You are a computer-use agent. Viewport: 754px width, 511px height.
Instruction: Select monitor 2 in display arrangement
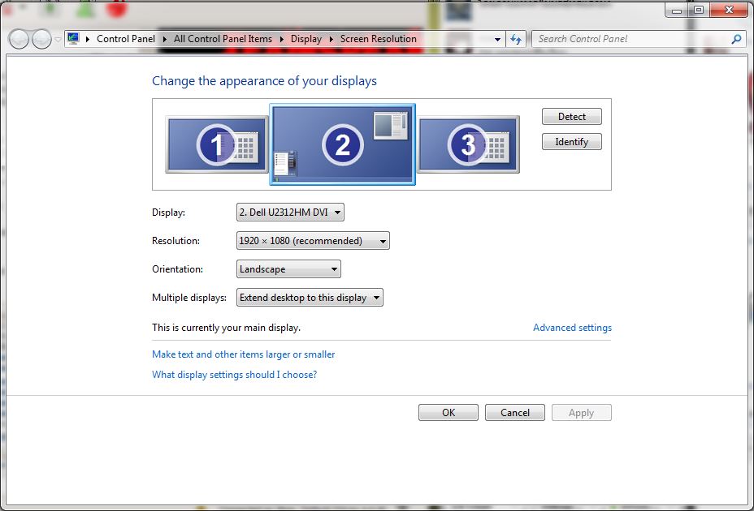[x=342, y=144]
